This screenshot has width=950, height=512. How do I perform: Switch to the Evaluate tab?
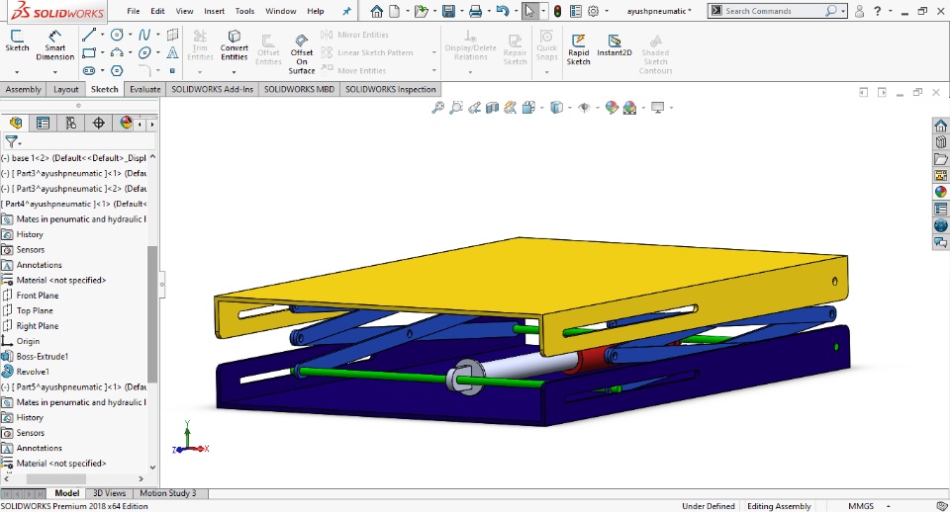tap(144, 89)
